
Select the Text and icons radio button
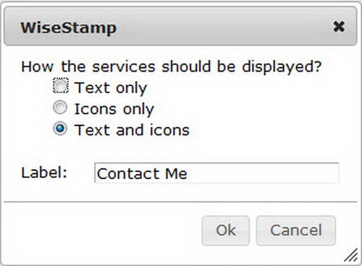(x=60, y=129)
